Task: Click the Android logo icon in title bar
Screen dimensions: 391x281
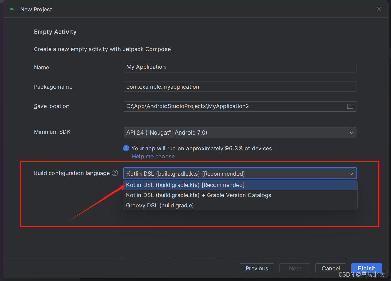Action: pyautogui.click(x=12, y=9)
